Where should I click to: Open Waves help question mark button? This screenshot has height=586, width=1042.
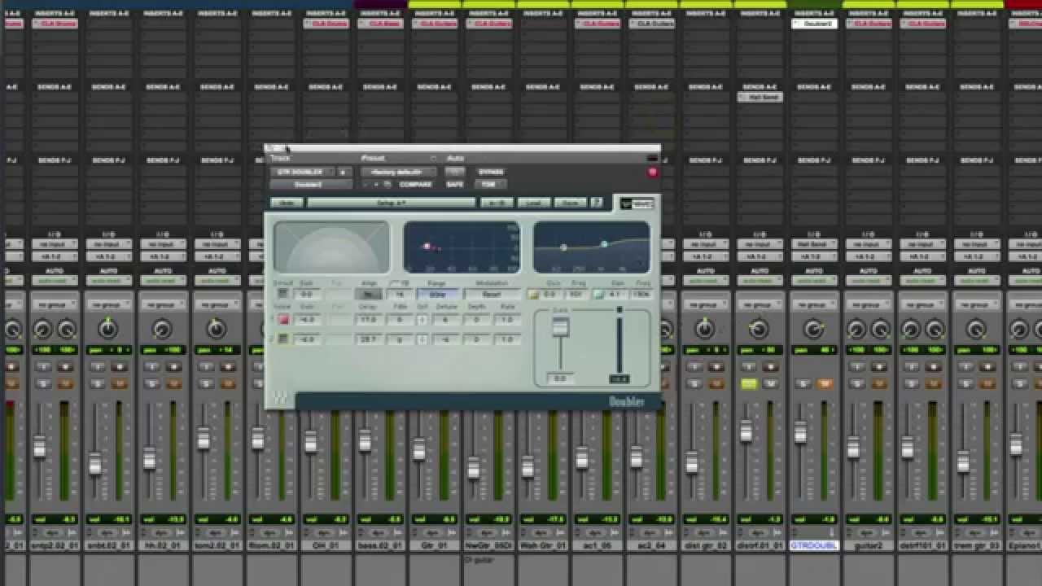[596, 203]
